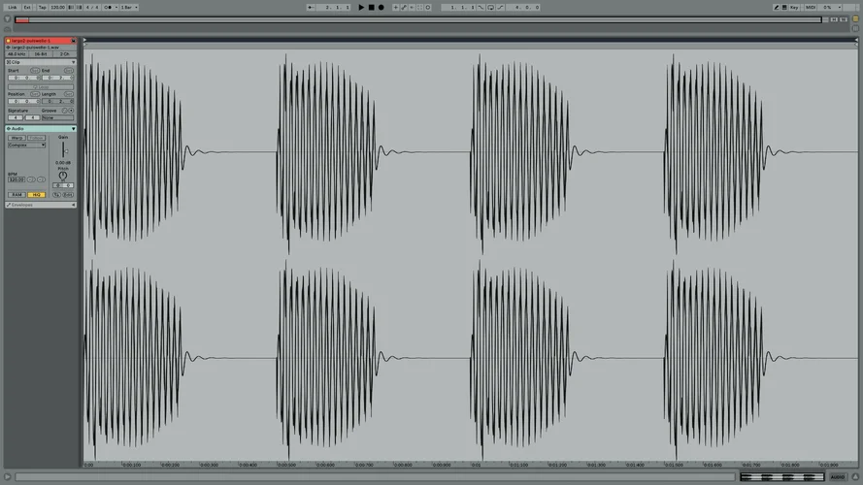The width and height of the screenshot is (863, 485).
Task: Click the halve BPM button
Action: point(31,179)
